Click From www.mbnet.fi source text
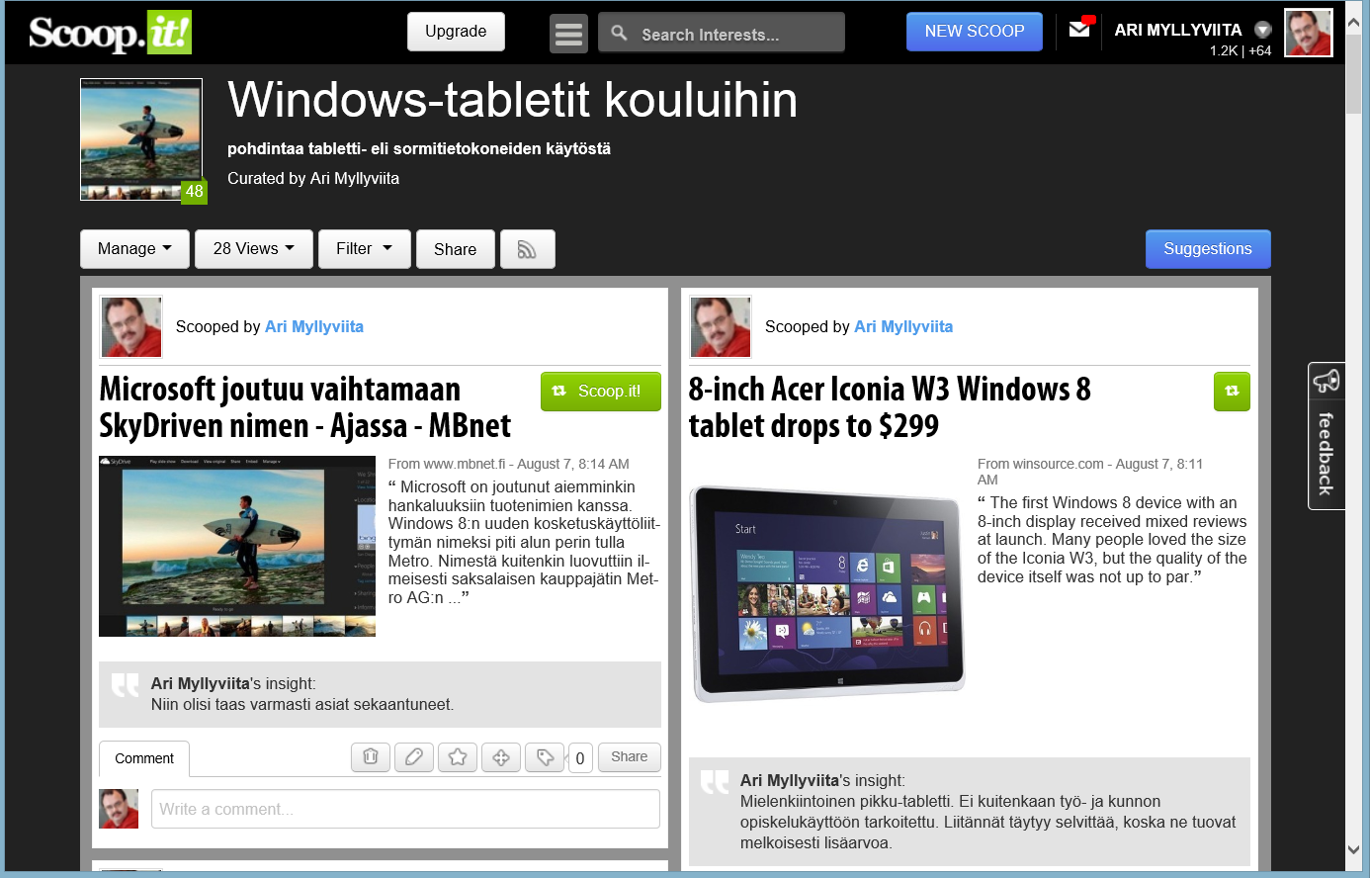1370x878 pixels. [447, 464]
